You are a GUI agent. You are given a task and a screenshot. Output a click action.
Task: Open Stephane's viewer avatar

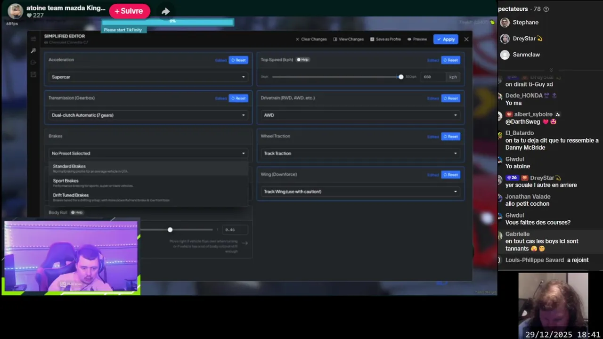(x=505, y=23)
